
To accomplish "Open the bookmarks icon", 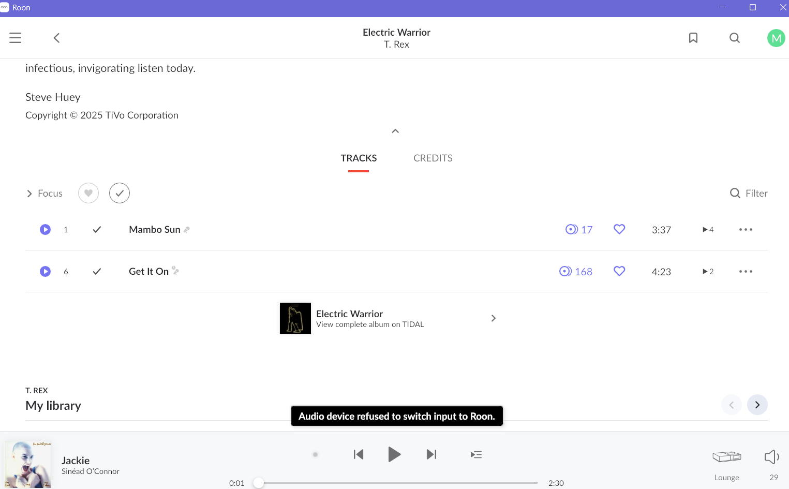I will pyautogui.click(x=693, y=38).
